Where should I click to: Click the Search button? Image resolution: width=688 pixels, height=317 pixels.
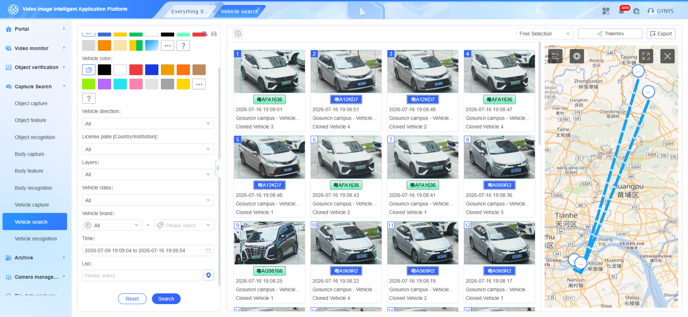(166, 299)
